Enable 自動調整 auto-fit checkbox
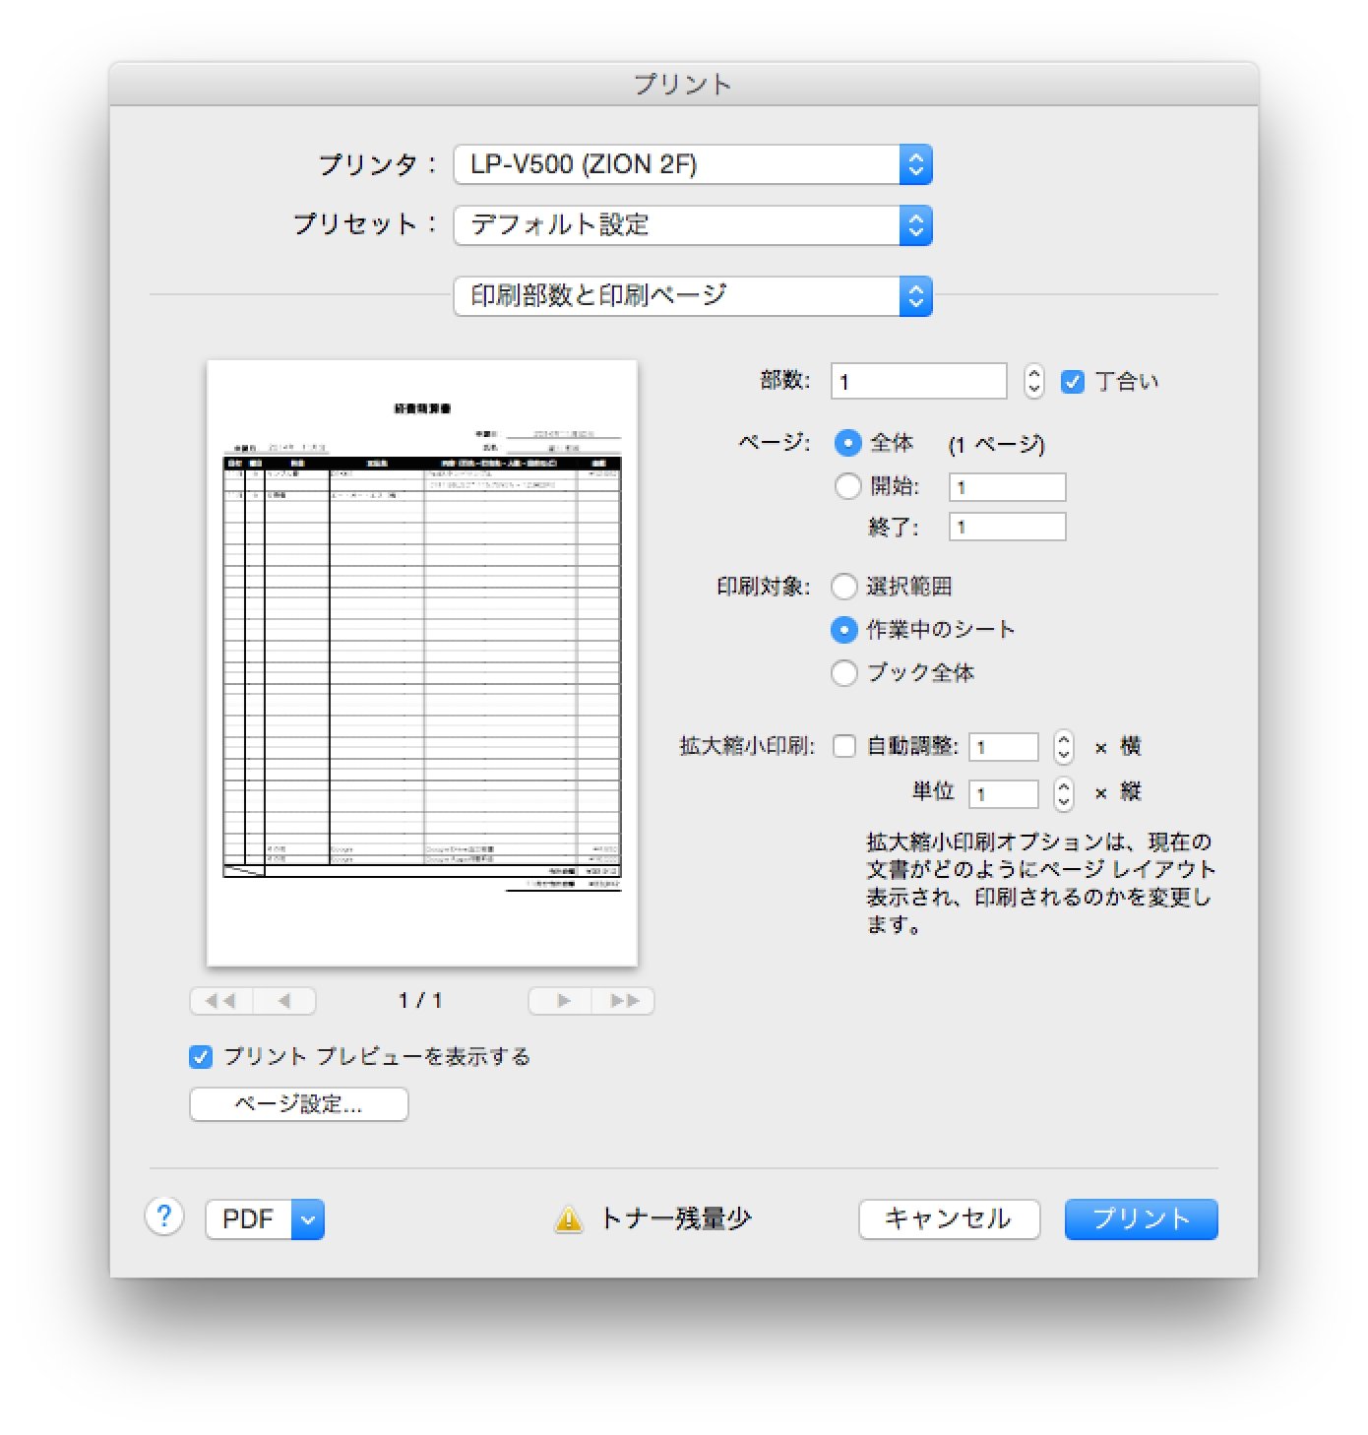The height and width of the screenshot is (1435, 1368). [x=844, y=746]
